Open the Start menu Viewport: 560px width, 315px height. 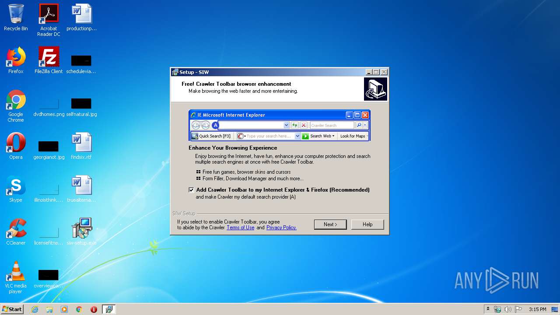pyautogui.click(x=12, y=309)
